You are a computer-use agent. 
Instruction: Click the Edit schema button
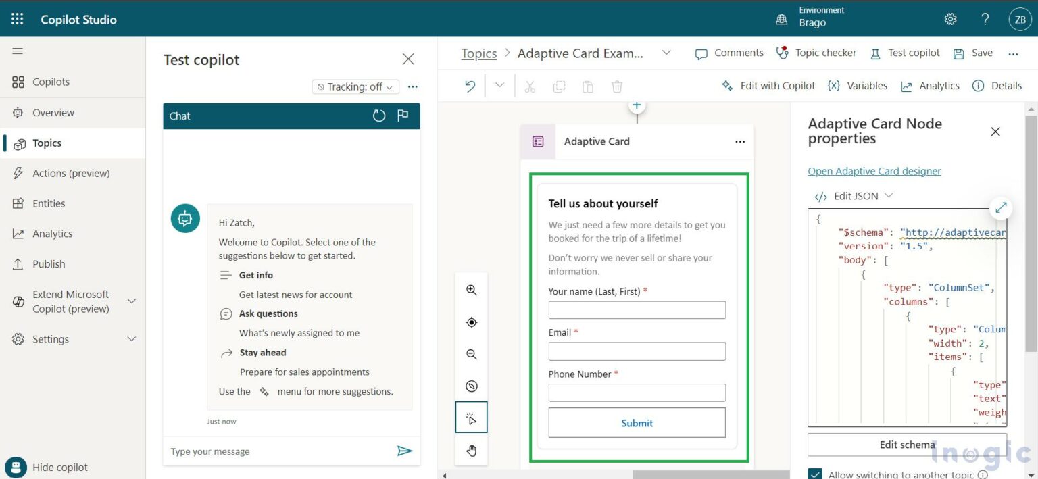click(x=908, y=445)
